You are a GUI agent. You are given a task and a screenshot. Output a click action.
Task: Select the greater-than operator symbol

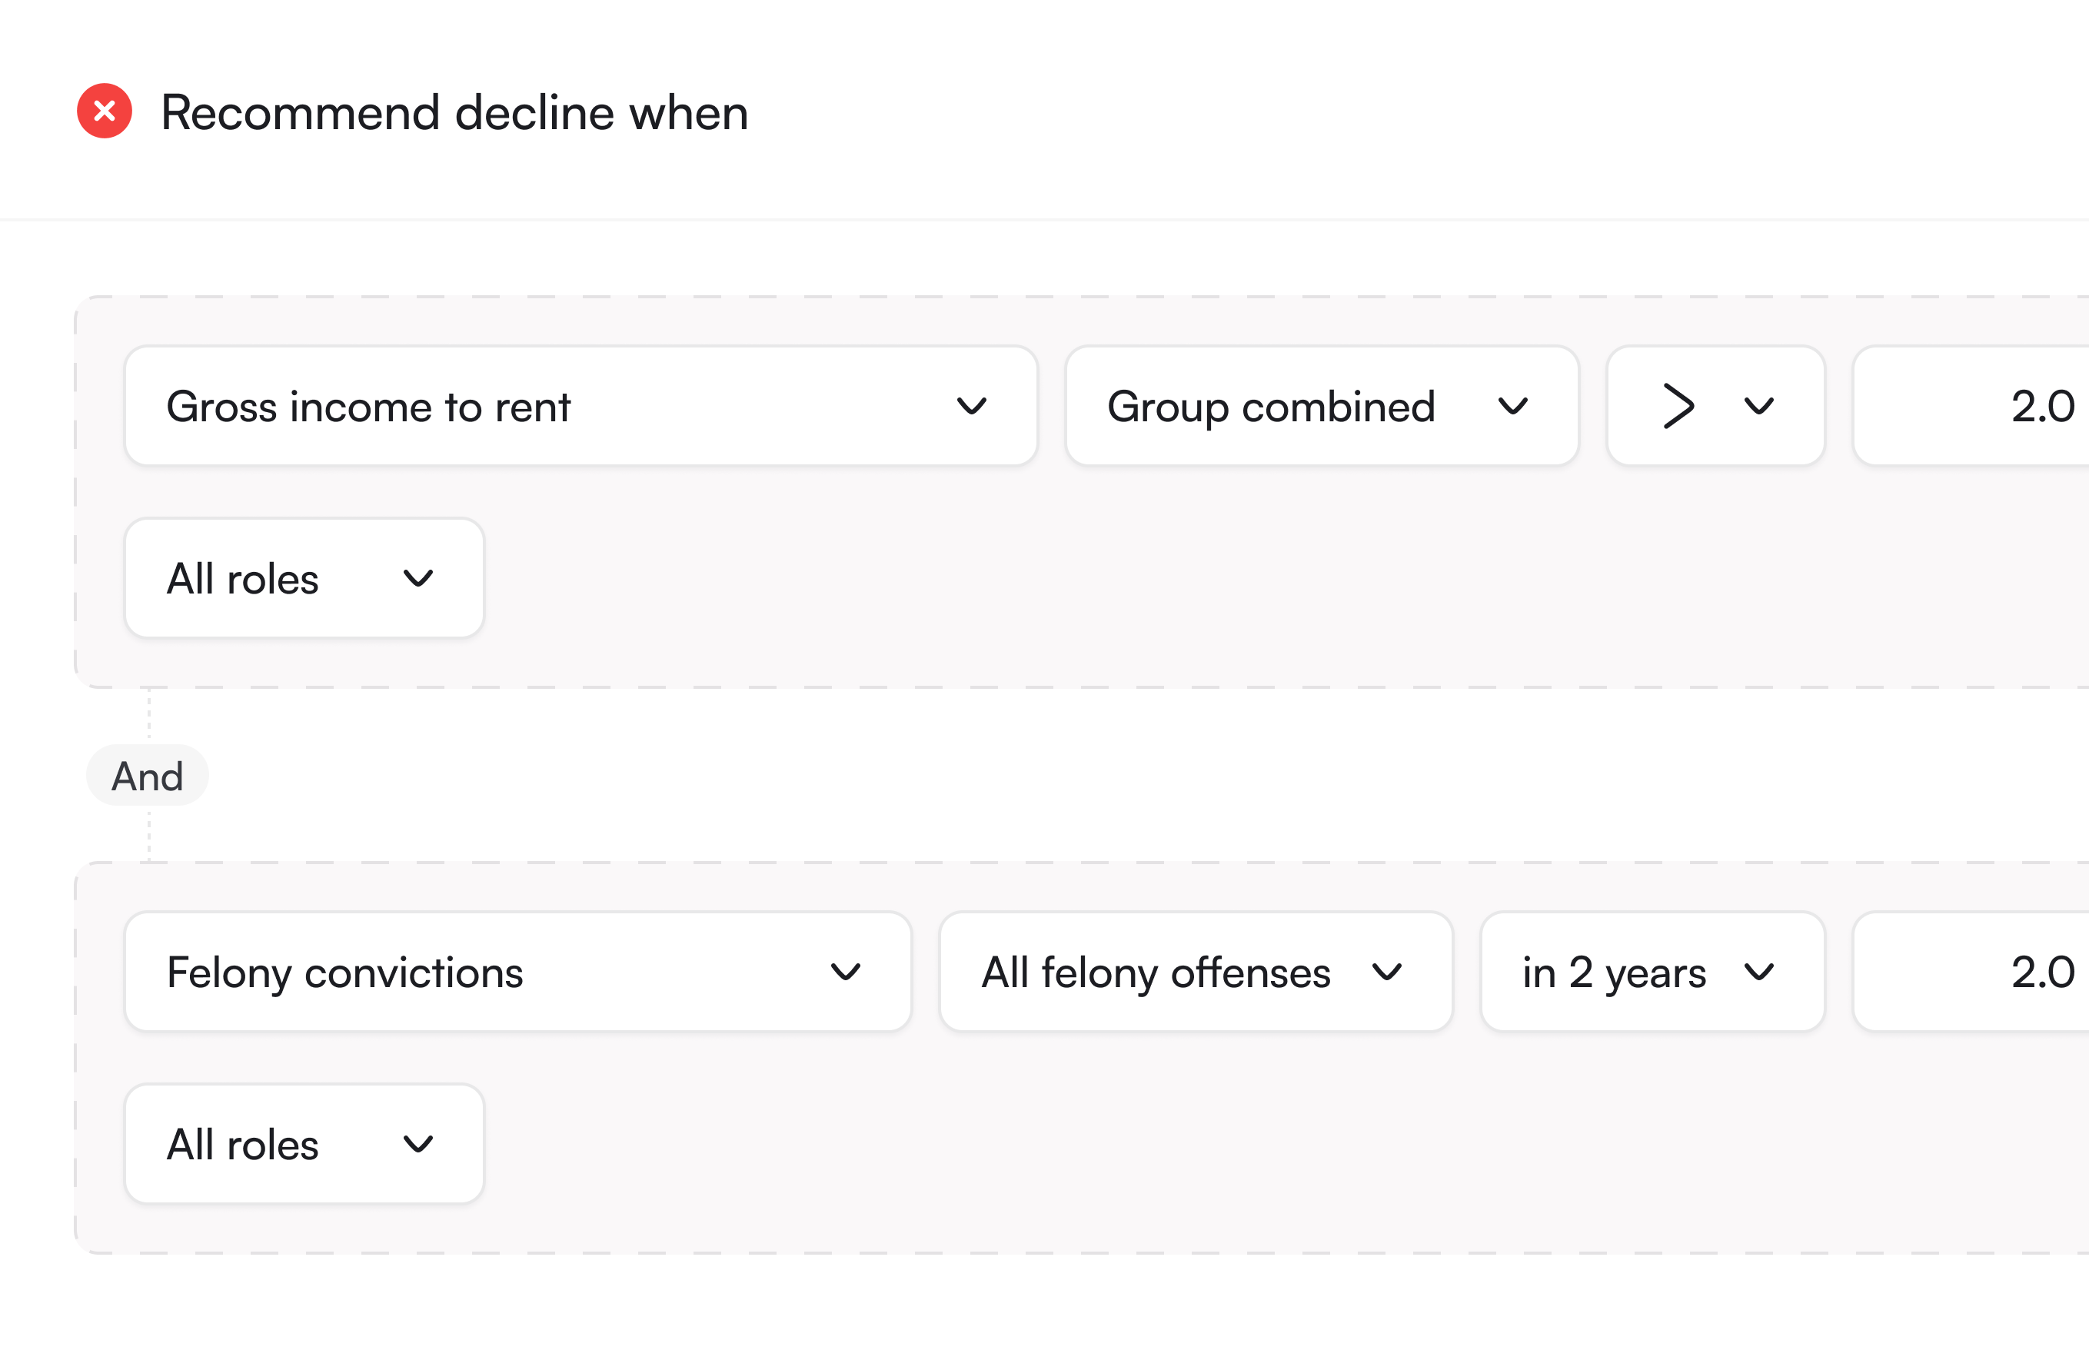click(x=1678, y=406)
